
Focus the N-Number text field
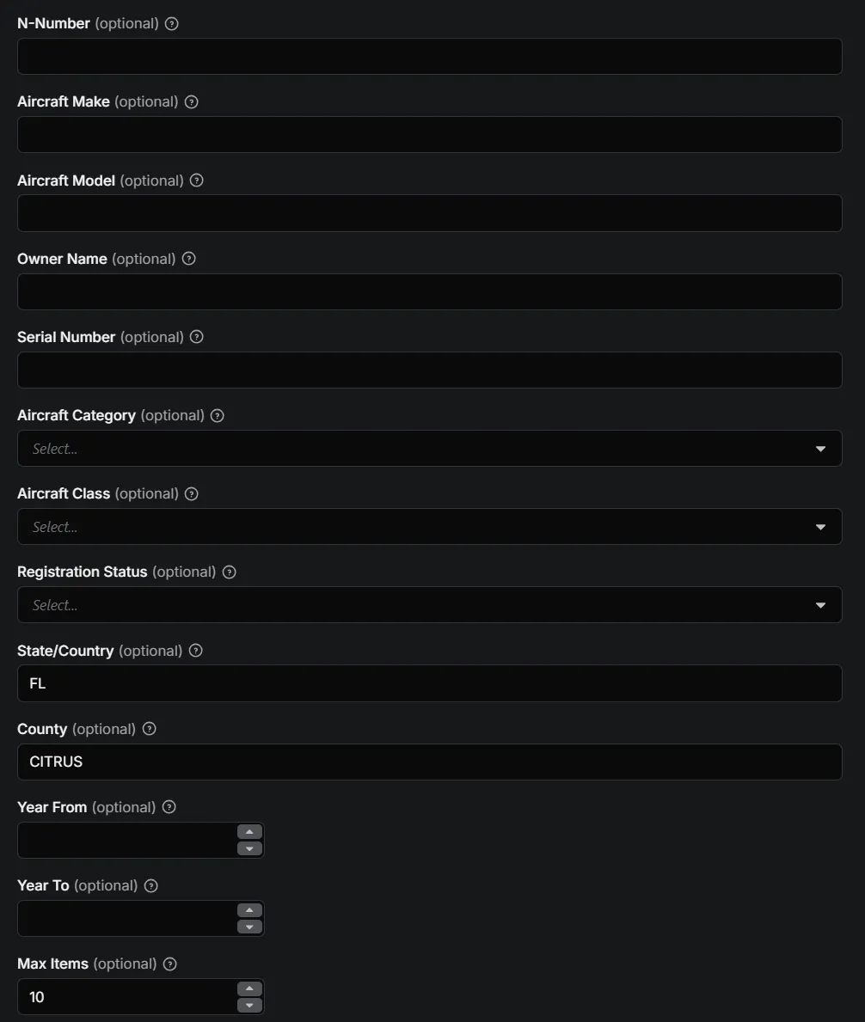pyautogui.click(x=429, y=57)
